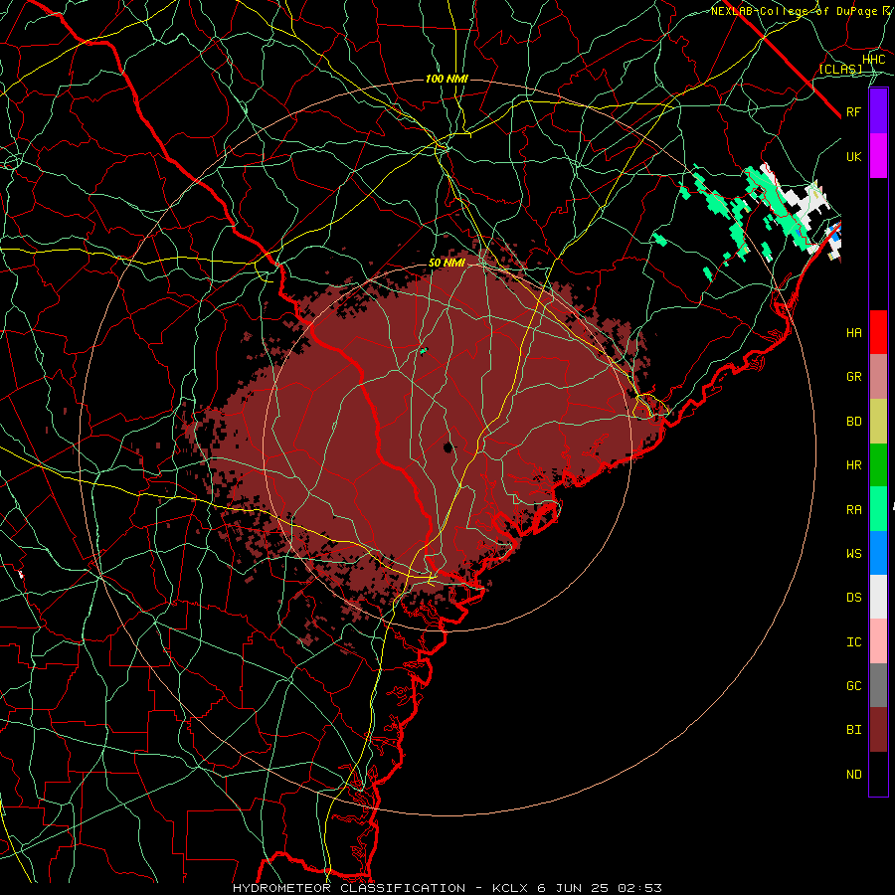Click the [CLAS] label text
895x895 pixels.
click(840, 70)
